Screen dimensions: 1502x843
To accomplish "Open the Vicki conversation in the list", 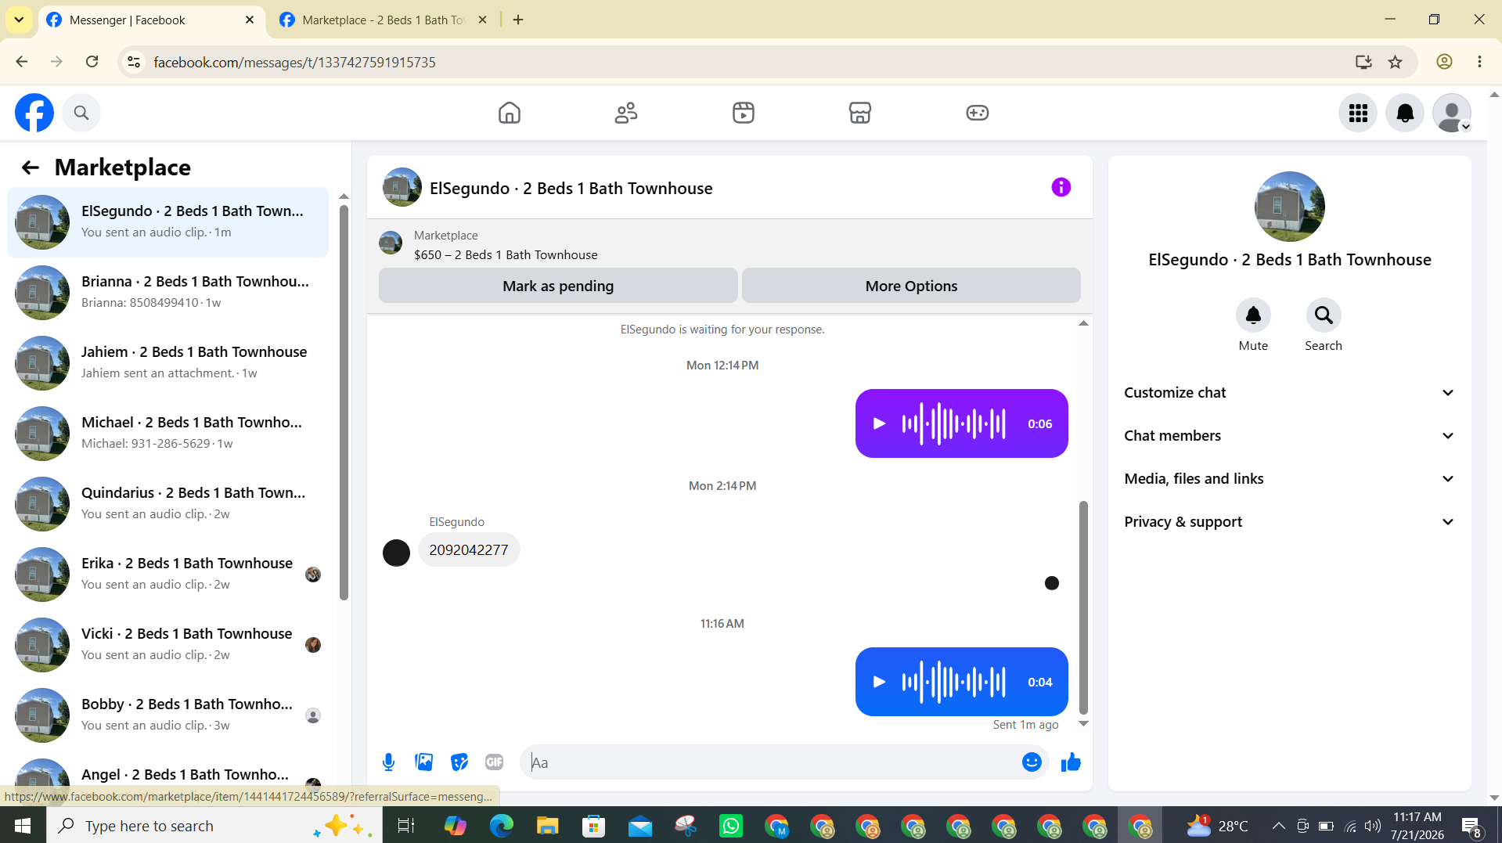I will 167,645.
